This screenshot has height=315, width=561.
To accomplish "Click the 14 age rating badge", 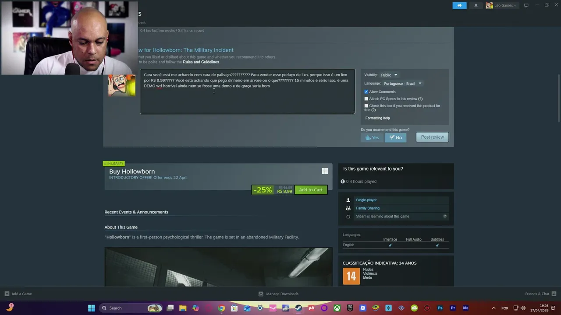I will pos(351,276).
